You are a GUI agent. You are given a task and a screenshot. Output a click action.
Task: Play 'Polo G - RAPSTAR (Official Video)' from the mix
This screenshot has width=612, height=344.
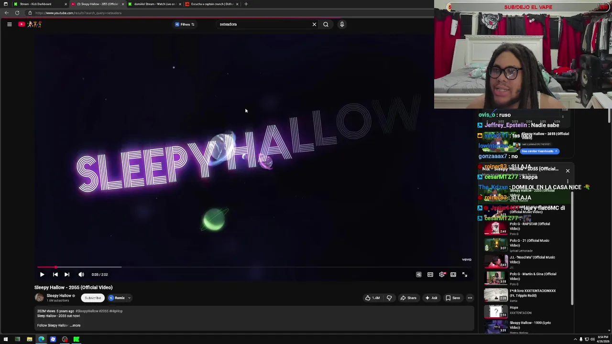click(526, 228)
